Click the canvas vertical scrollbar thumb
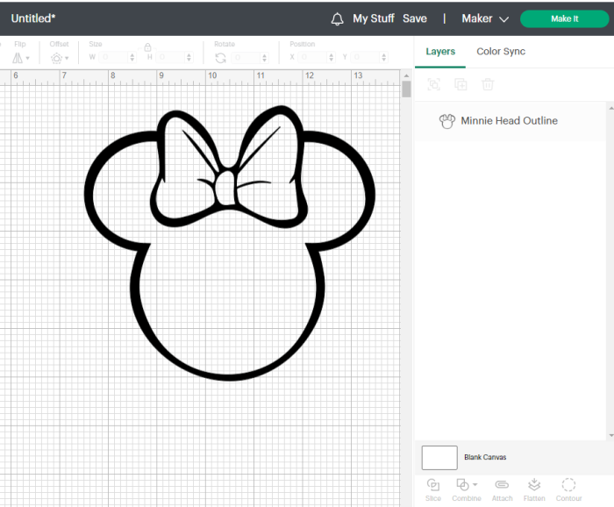The height and width of the screenshot is (507, 614). (406, 89)
